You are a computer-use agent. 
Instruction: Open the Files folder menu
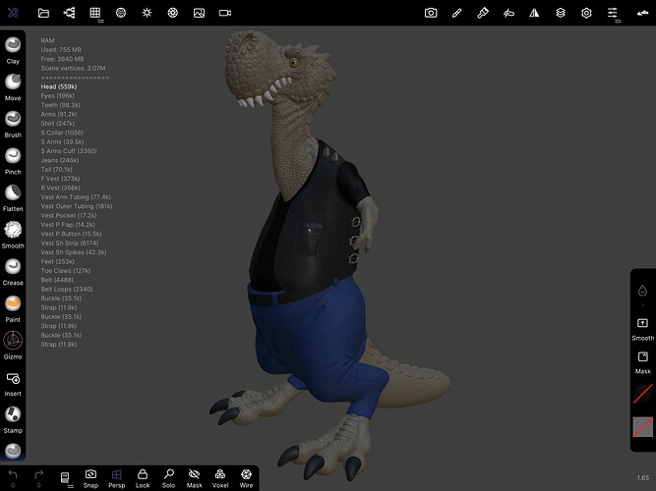(x=43, y=13)
